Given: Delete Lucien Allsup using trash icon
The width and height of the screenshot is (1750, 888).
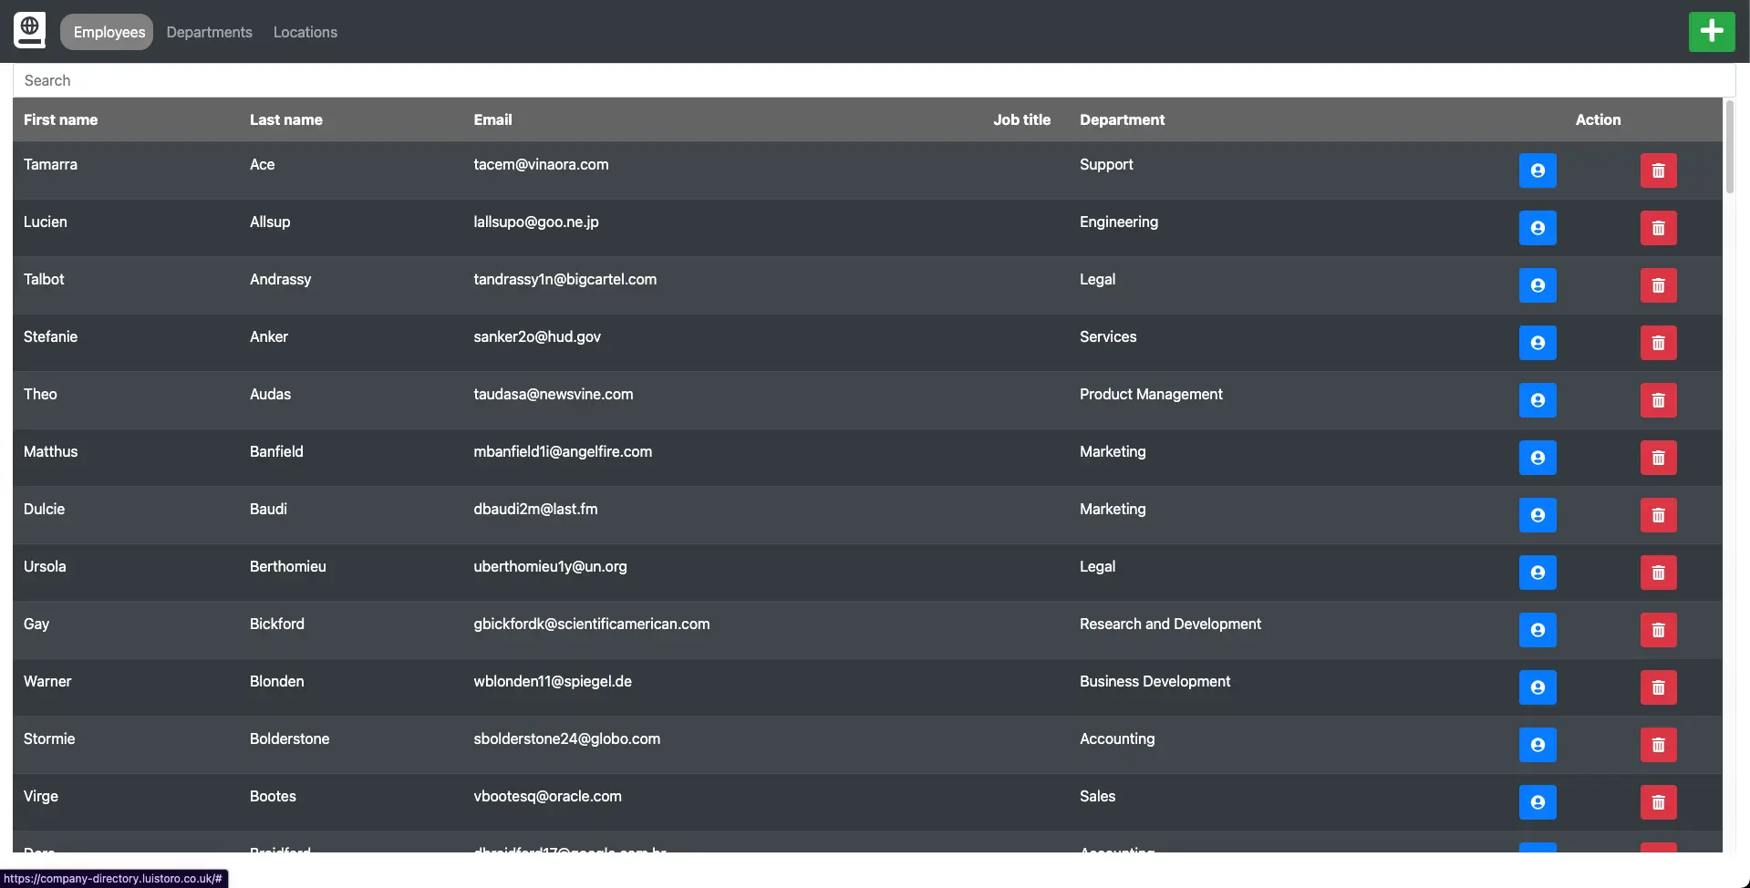Looking at the screenshot, I should [x=1657, y=228].
